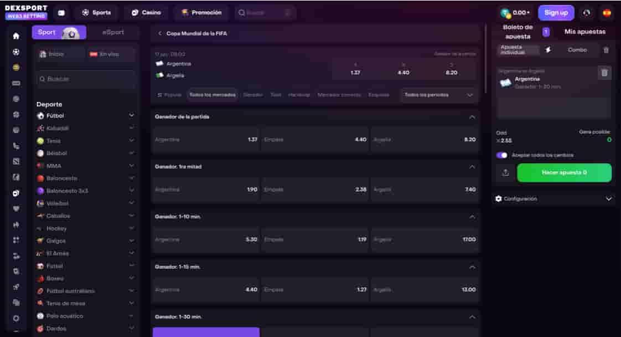The height and width of the screenshot is (337, 621).
Task: Open the Sports menu in header
Action: point(97,13)
